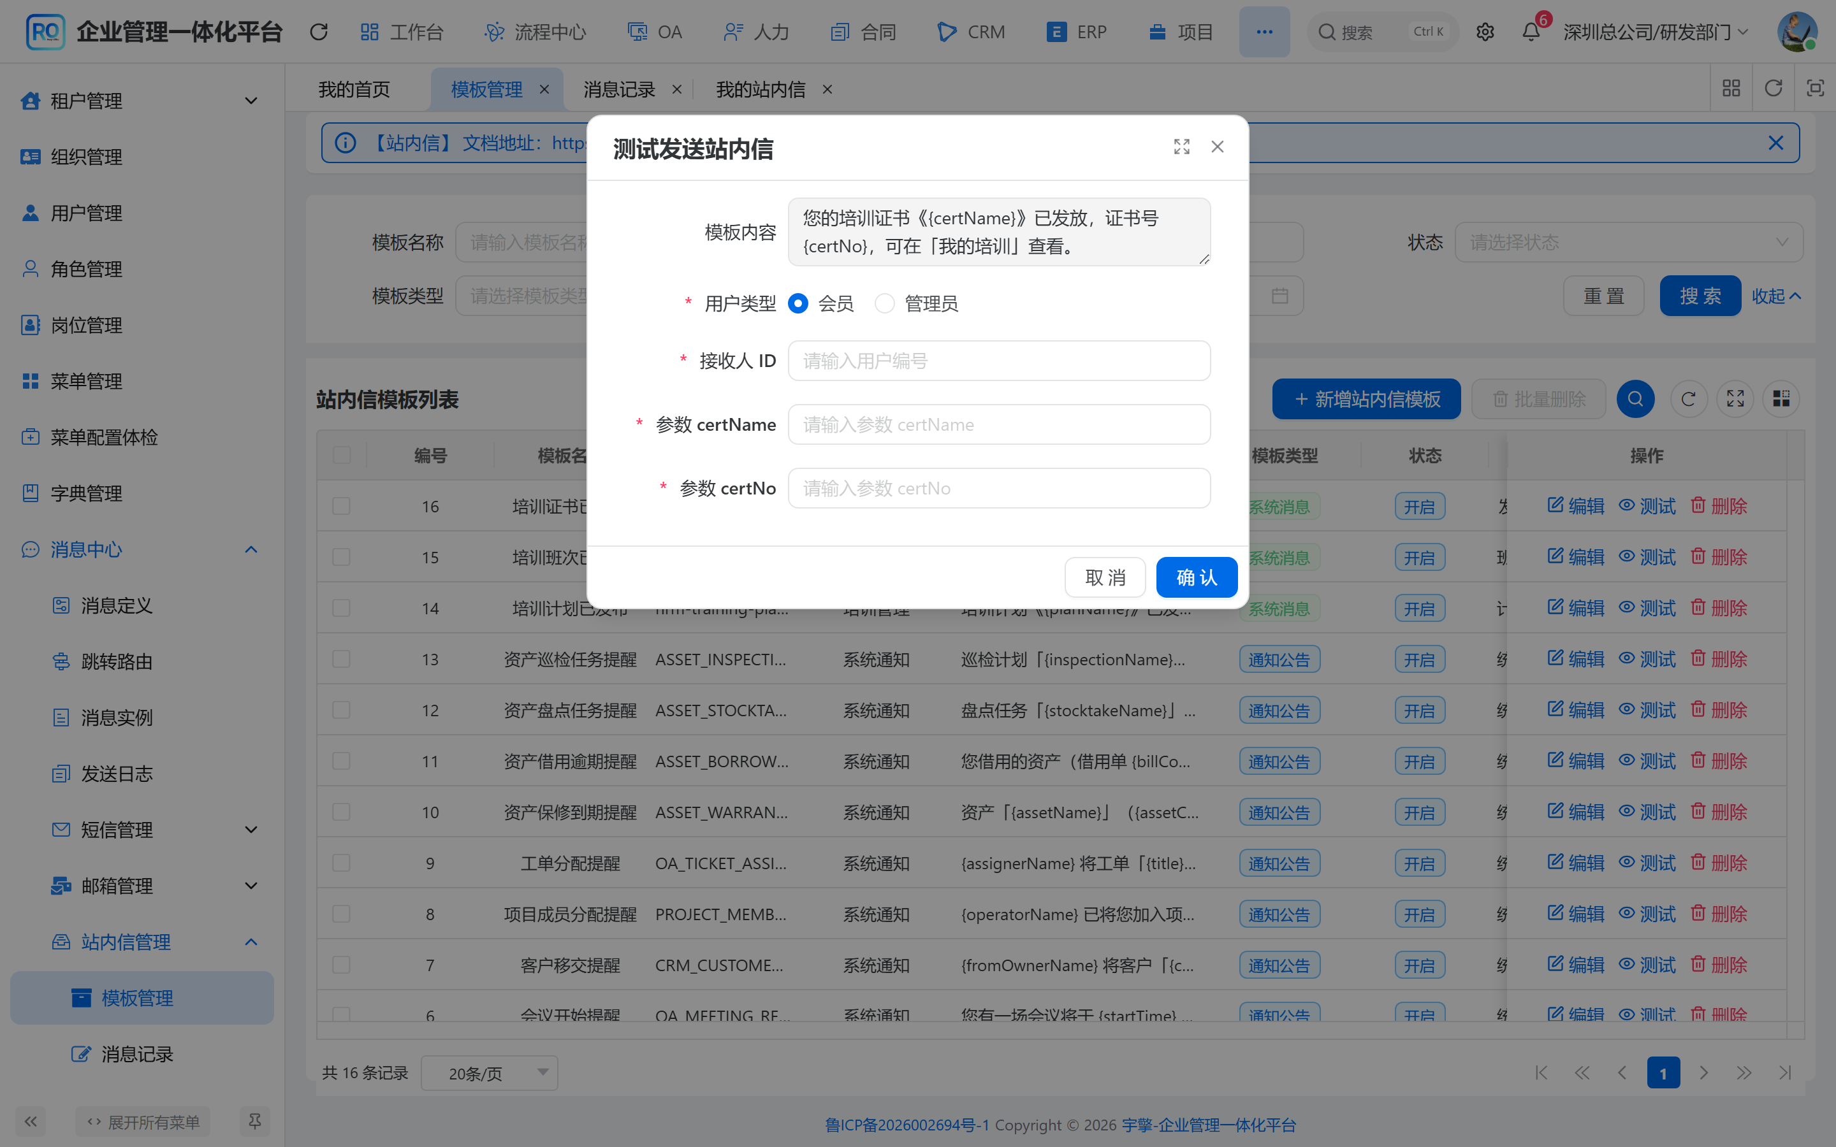Check the row 13 checkbox
The width and height of the screenshot is (1836, 1147).
(342, 660)
